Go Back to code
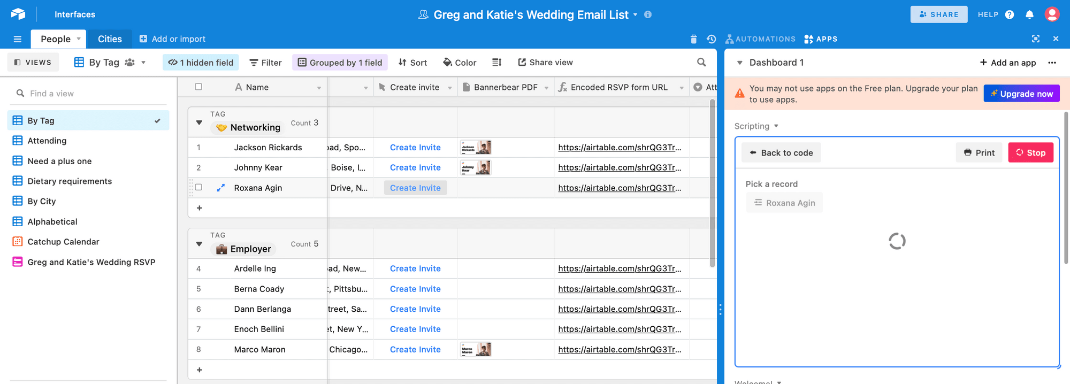This screenshot has height=384, width=1070. click(x=781, y=152)
